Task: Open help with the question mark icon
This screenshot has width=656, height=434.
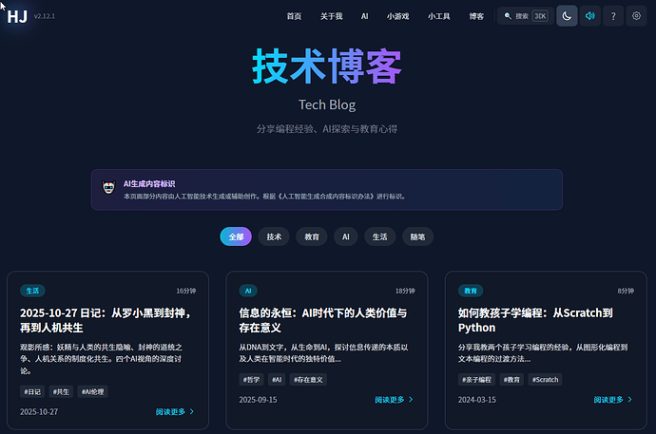Action: (x=614, y=16)
